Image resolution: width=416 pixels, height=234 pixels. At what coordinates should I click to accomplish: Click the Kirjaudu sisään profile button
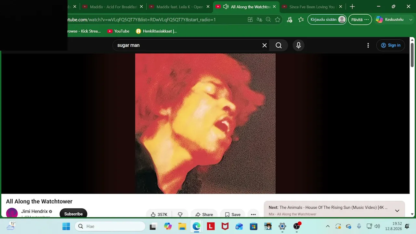(327, 19)
